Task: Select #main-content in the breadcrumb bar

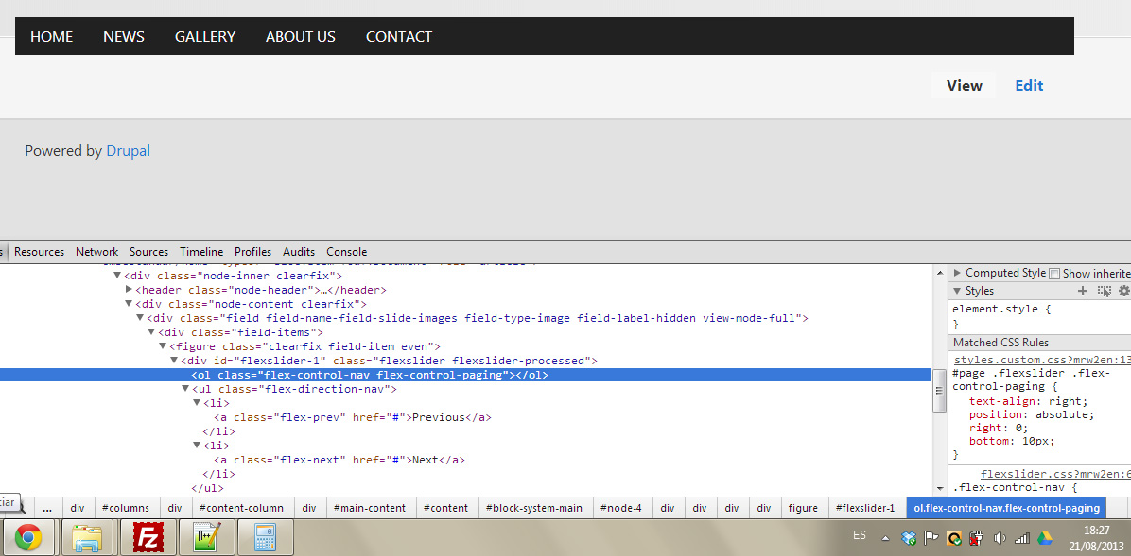Action: pyautogui.click(x=370, y=508)
